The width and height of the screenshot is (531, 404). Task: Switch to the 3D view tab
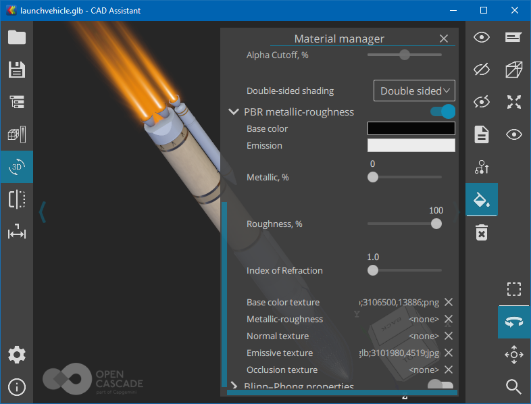tap(17, 167)
